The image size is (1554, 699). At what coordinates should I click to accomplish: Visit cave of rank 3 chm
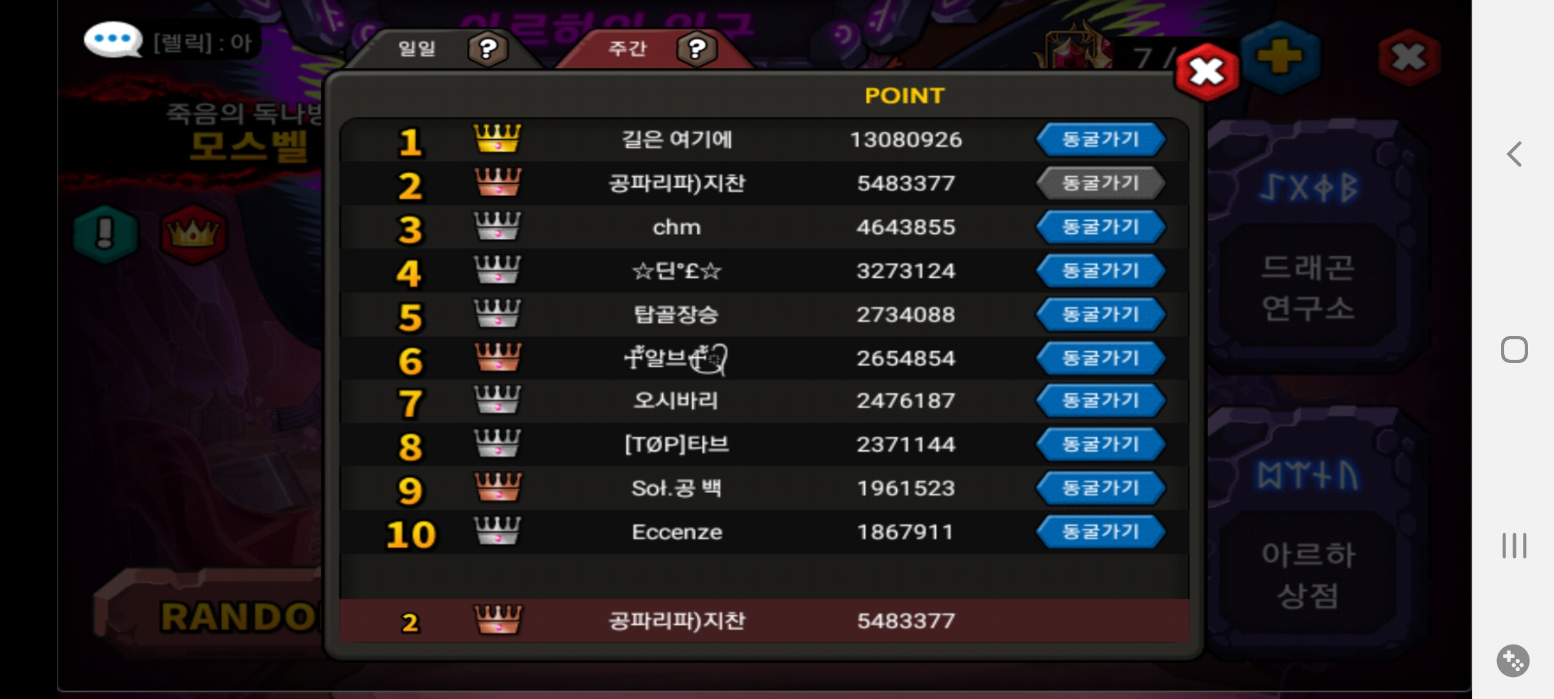1101,227
